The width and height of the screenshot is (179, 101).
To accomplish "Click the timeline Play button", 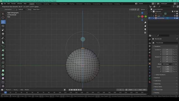I will tap(76, 90).
